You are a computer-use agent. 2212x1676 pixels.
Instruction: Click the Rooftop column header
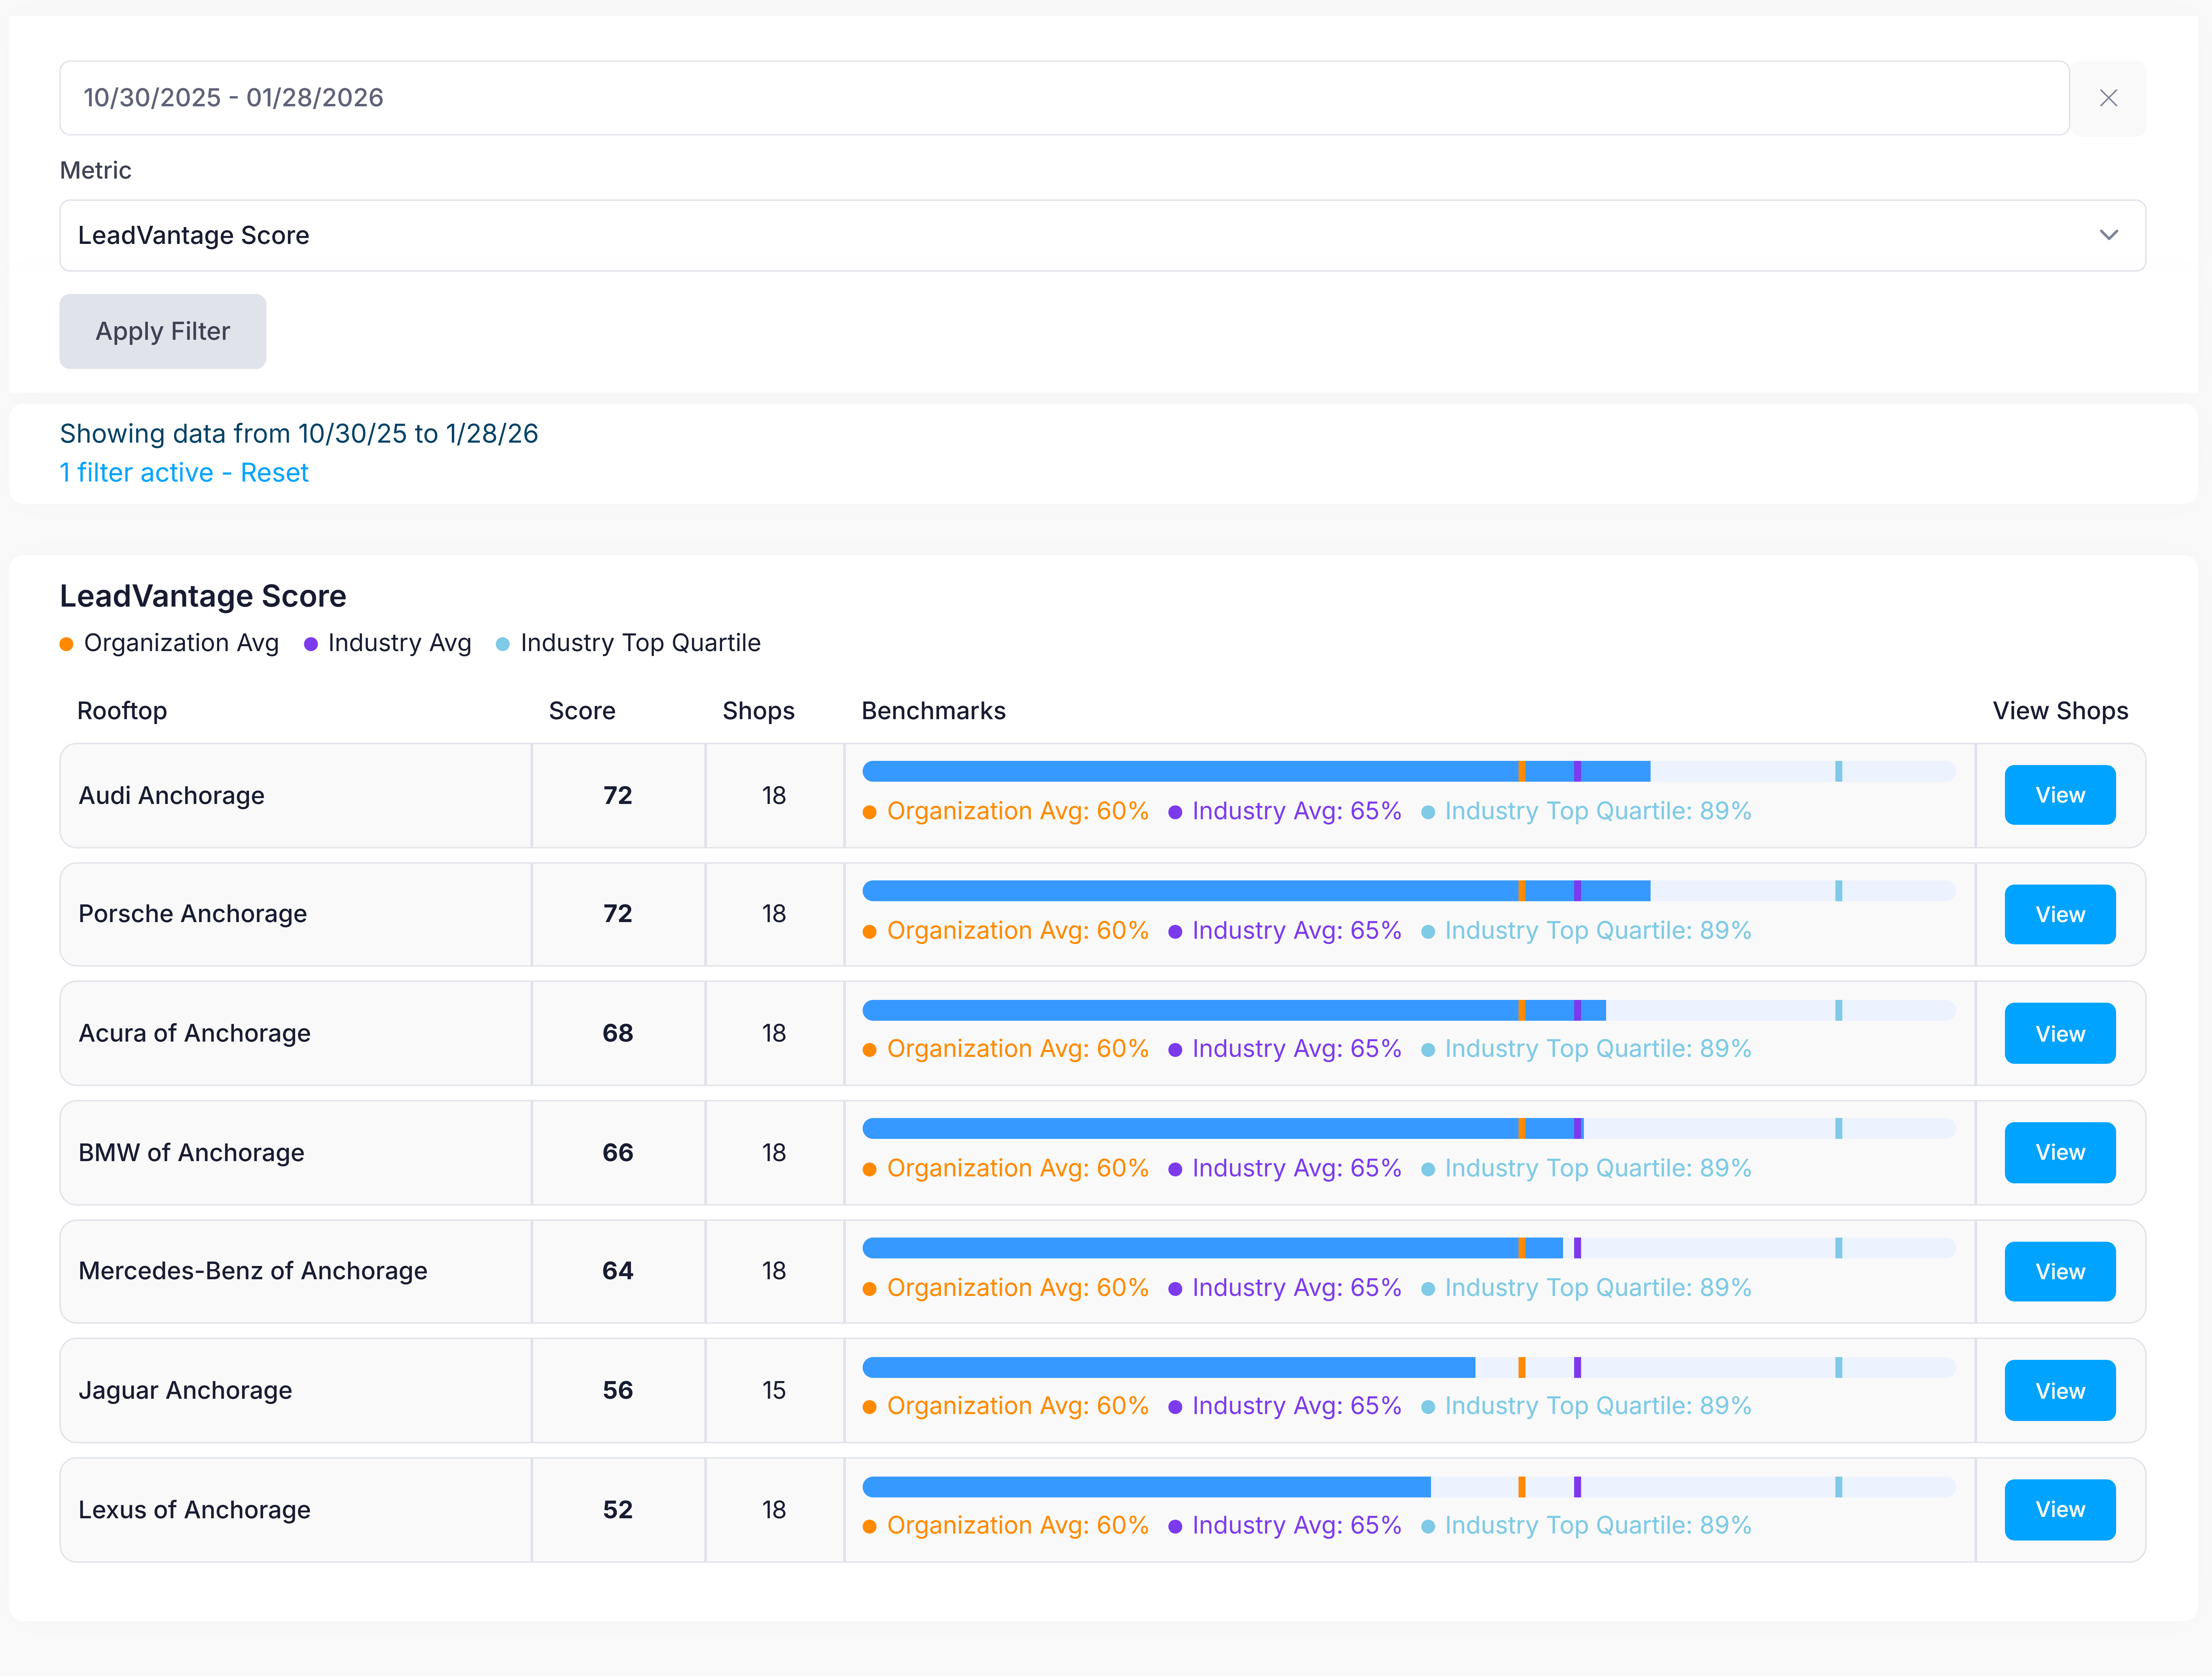[x=122, y=711]
